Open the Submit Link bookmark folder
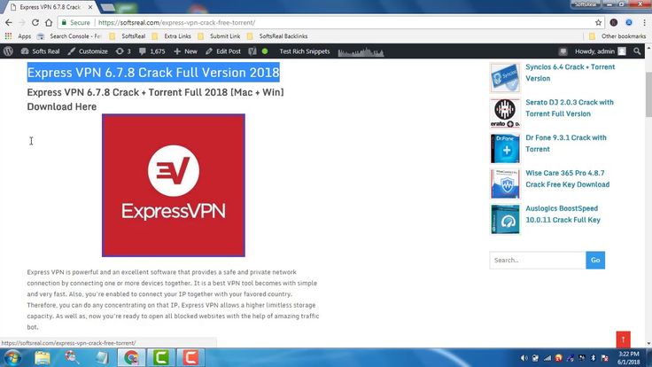The width and height of the screenshot is (652, 367). (x=219, y=36)
